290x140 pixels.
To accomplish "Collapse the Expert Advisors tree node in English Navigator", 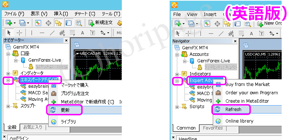I will click(177, 81).
